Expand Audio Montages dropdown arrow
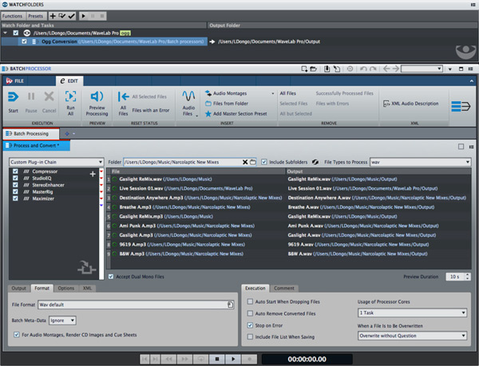 point(273,93)
